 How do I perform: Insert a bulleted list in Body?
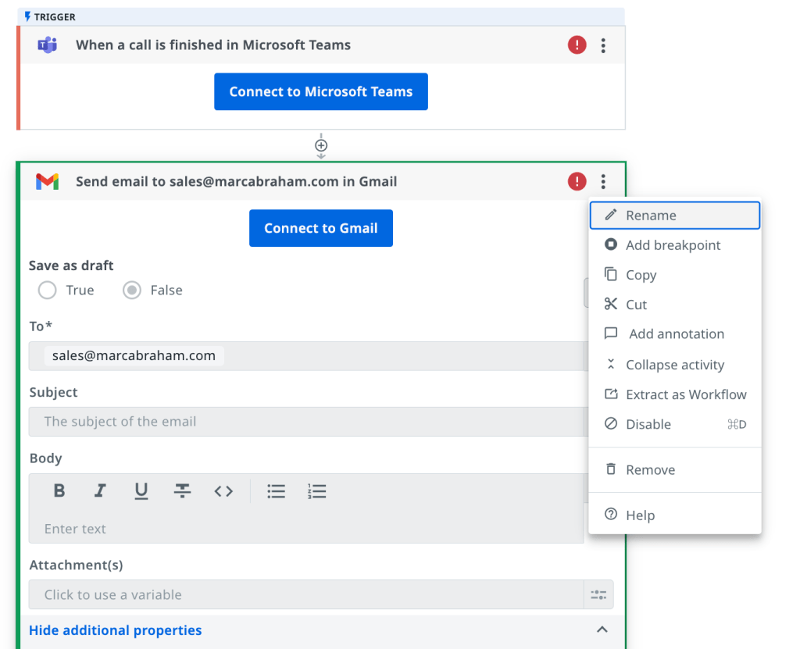[276, 491]
